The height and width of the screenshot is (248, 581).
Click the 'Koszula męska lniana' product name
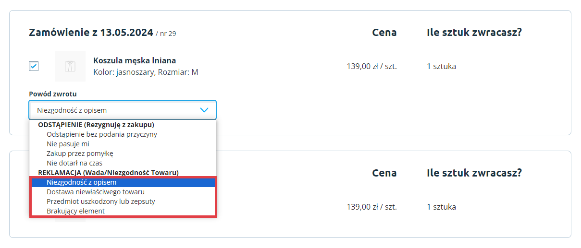135,60
